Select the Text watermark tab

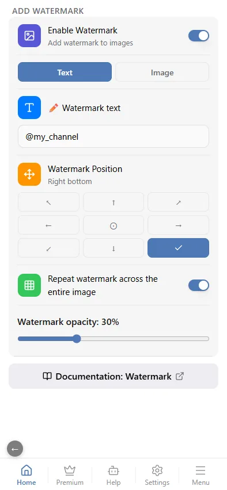(65, 72)
